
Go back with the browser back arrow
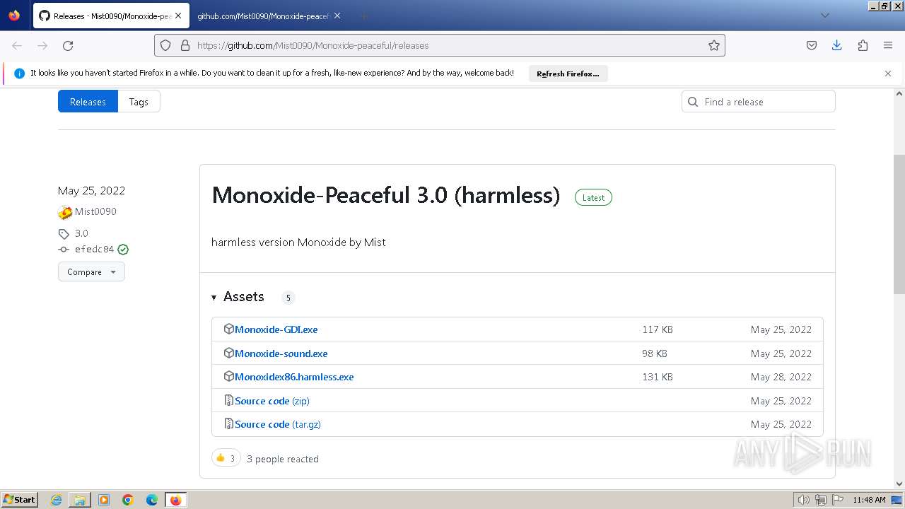point(17,45)
